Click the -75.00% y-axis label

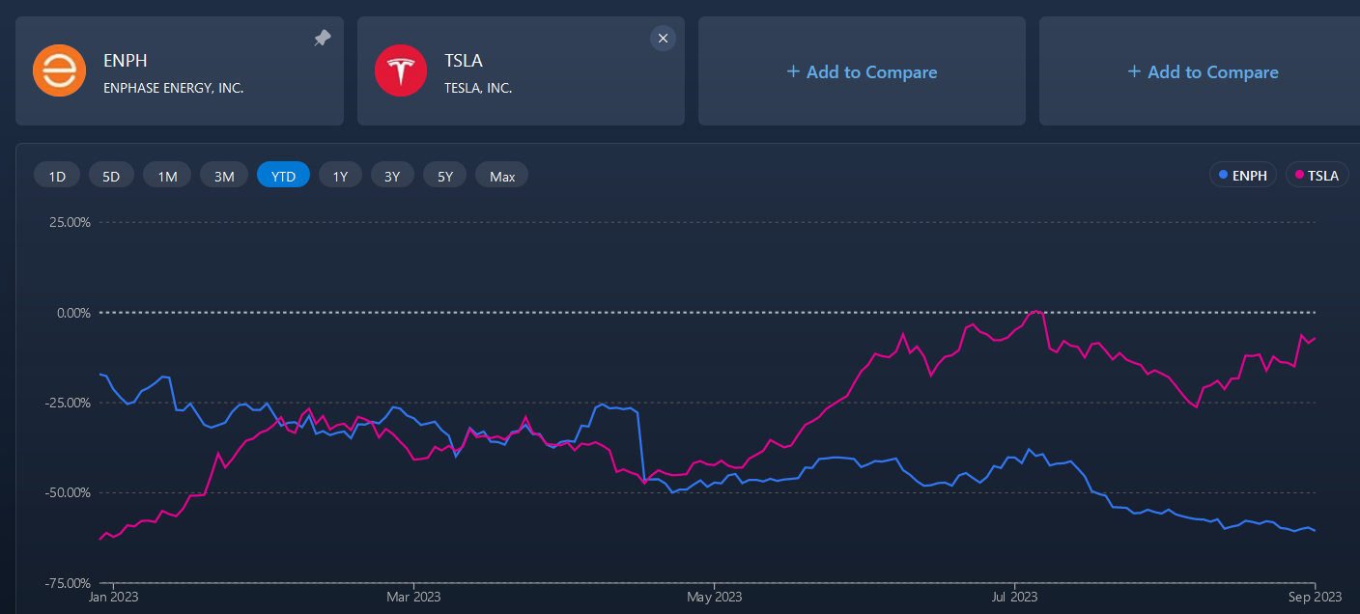[67, 583]
